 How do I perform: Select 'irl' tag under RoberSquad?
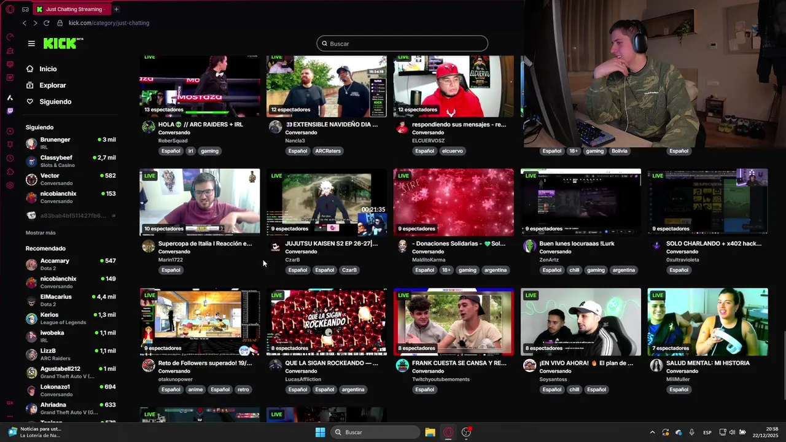(191, 151)
